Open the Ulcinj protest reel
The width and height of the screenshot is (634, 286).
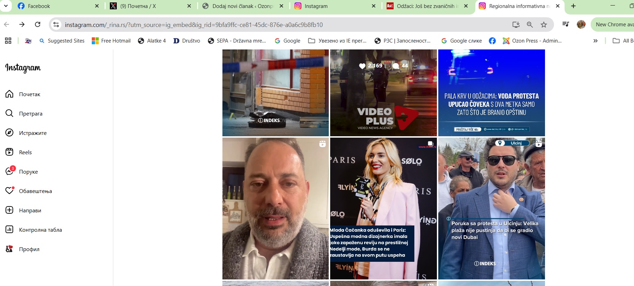[x=491, y=209]
